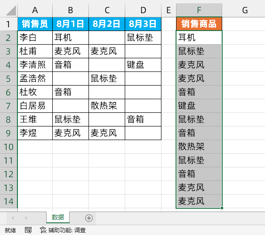
Task: Open accessibility checker in status bar
Action: click(x=63, y=230)
